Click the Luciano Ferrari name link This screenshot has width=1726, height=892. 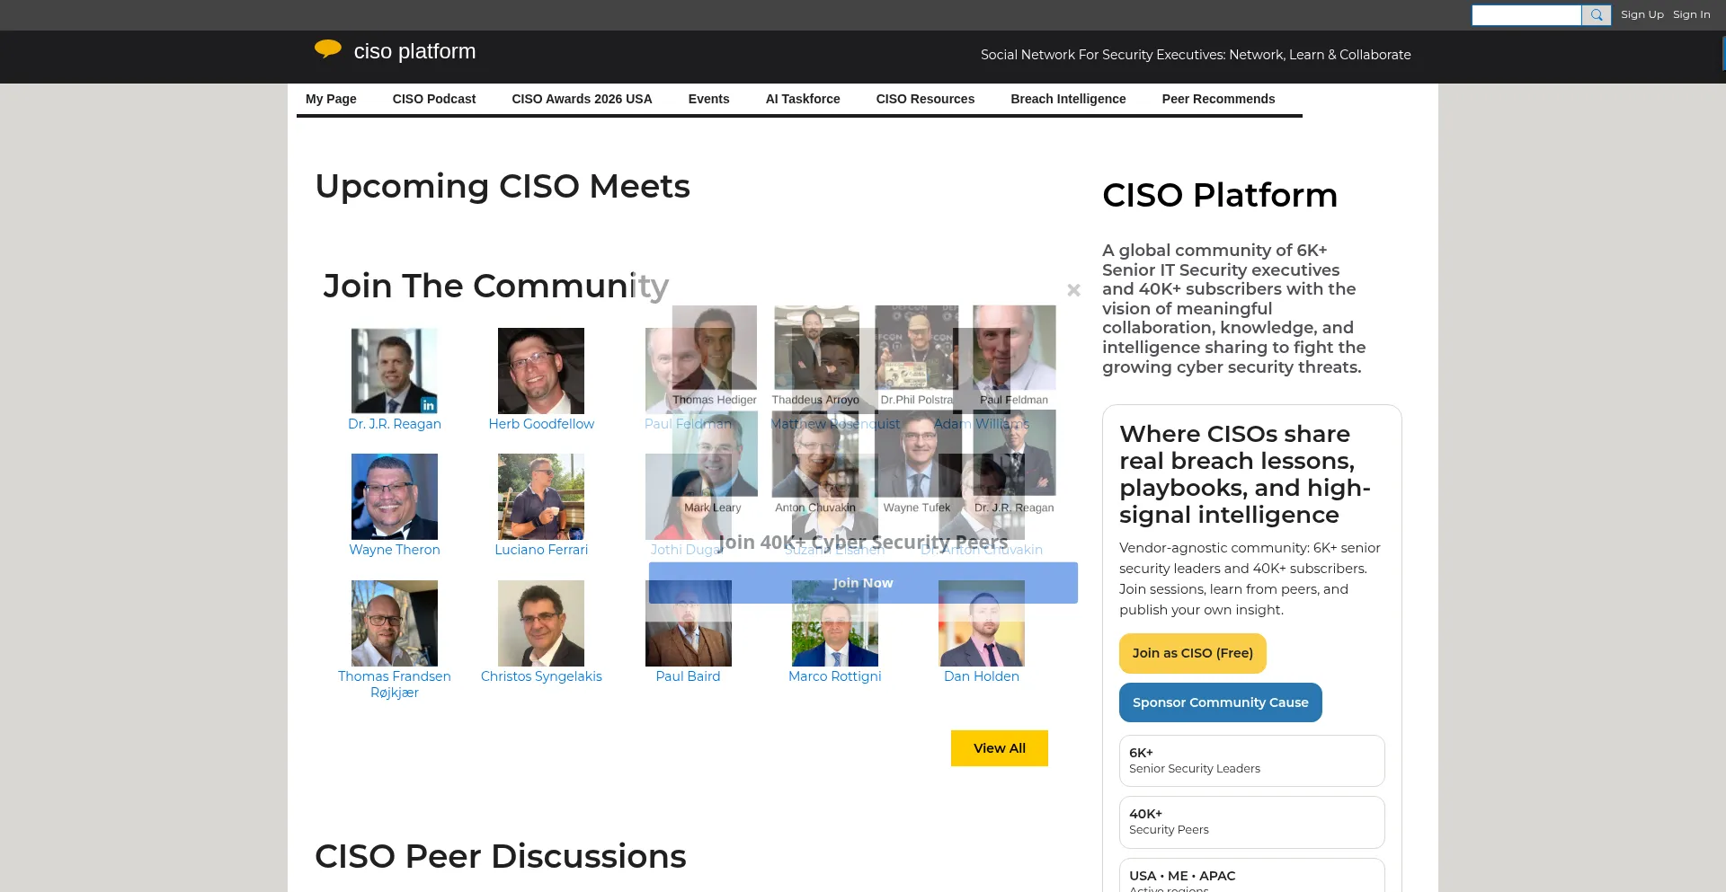tap(541, 550)
